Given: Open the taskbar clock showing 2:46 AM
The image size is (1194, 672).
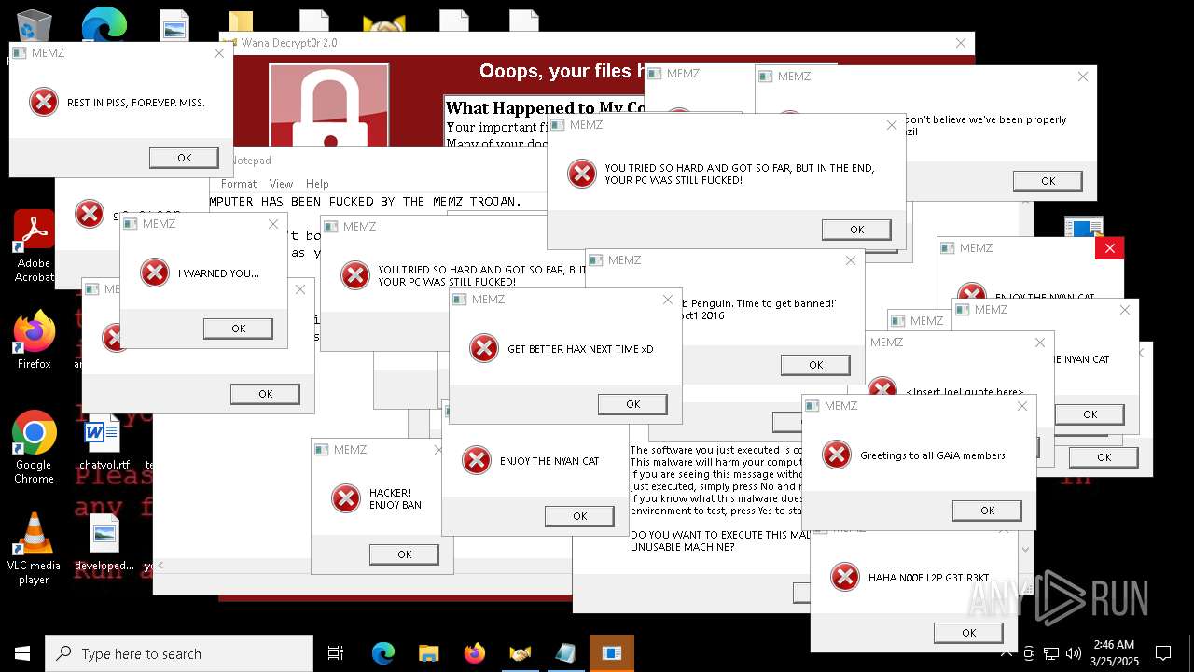Looking at the screenshot, I should click(1114, 653).
